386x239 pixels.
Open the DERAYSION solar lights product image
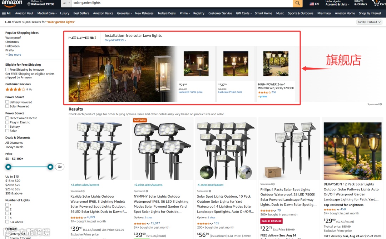352,151
